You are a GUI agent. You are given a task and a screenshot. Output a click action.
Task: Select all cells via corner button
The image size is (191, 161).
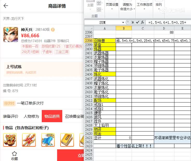coord(89,28)
